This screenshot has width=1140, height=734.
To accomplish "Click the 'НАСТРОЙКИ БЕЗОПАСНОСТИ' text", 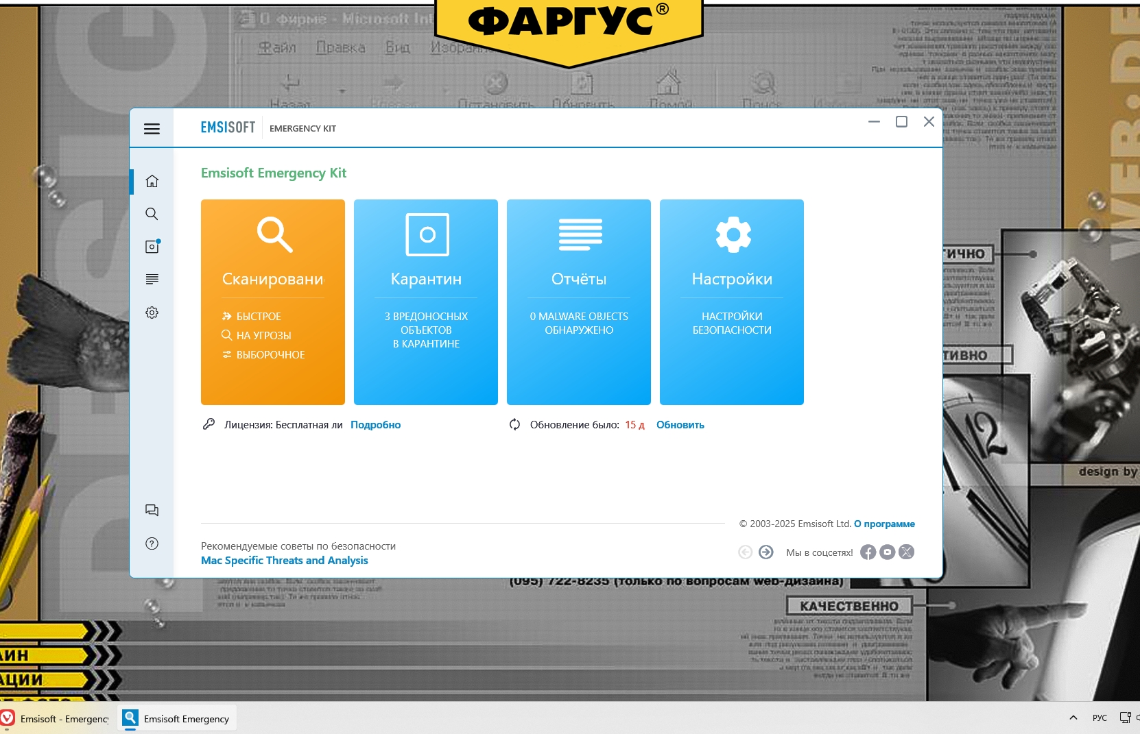I will [732, 323].
